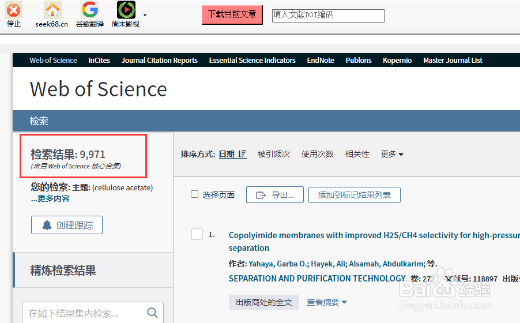Open the EndNote tab
This screenshot has height=323, width=520.
(x=321, y=61)
